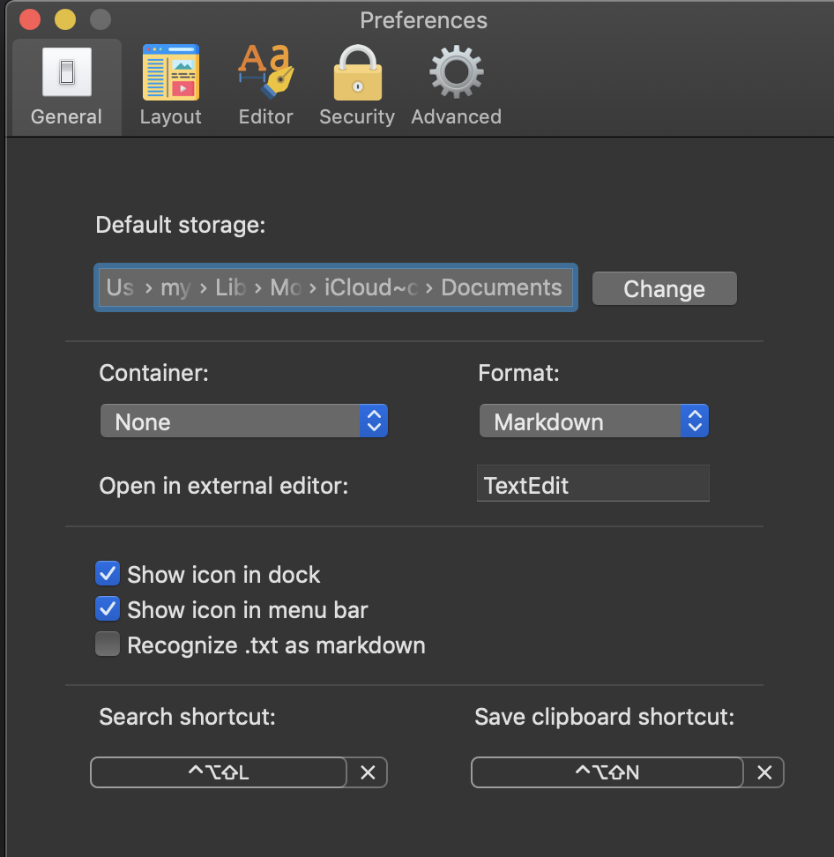
Task: Enable Recognize .txt as markdown checkbox
Action: (x=108, y=644)
